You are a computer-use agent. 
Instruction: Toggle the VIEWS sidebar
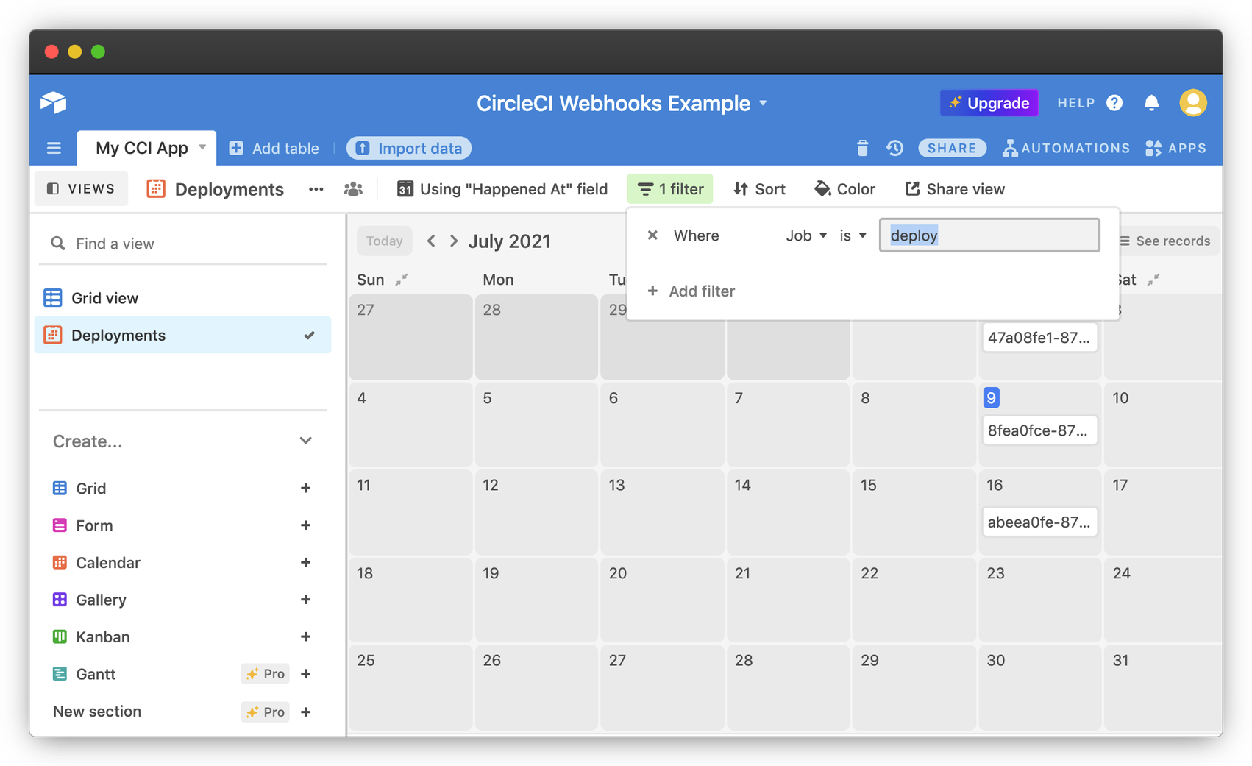[81, 189]
